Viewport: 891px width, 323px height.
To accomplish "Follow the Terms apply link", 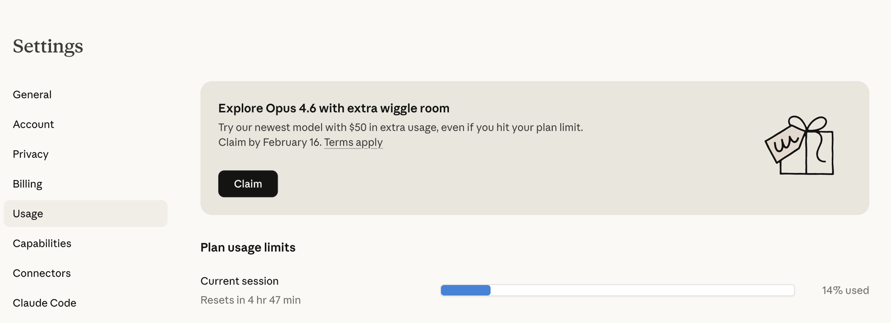I will pyautogui.click(x=353, y=142).
